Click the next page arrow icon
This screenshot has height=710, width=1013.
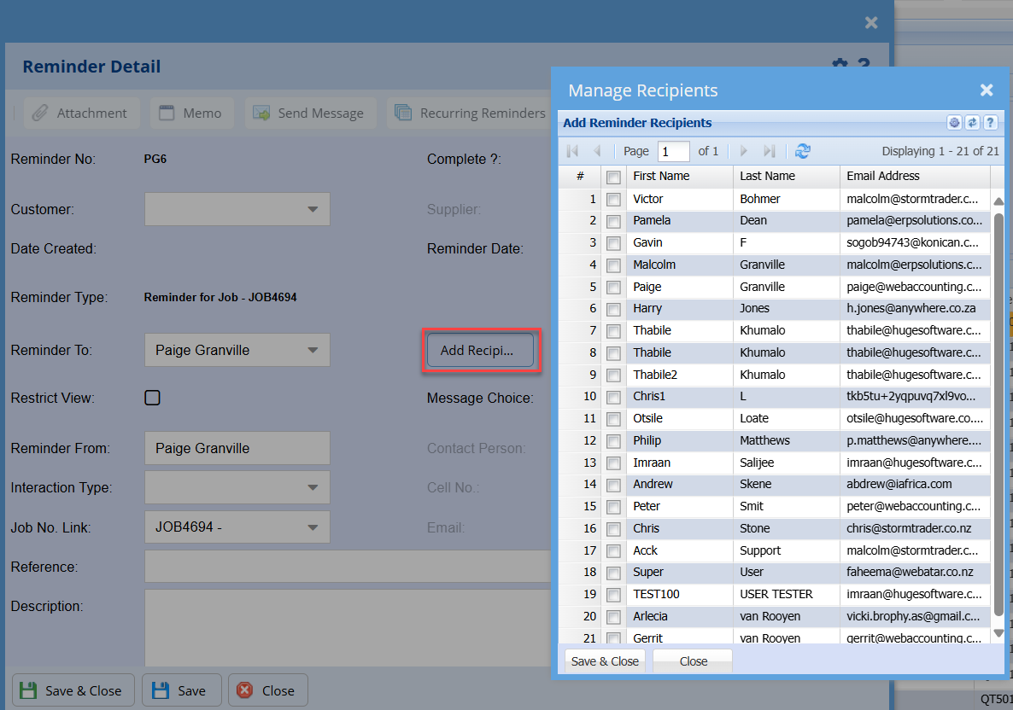click(744, 151)
